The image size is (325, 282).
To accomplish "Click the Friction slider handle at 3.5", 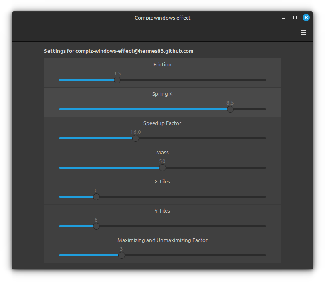I will 117,80.
